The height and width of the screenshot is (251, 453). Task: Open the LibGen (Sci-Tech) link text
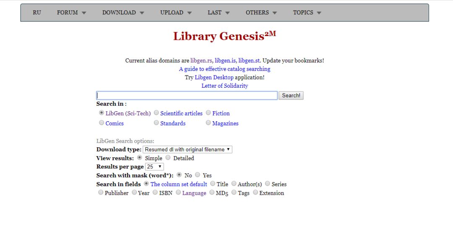(x=128, y=113)
